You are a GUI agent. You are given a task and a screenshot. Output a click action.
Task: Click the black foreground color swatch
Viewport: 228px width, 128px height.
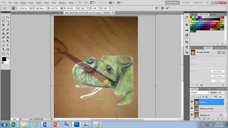tap(4, 59)
